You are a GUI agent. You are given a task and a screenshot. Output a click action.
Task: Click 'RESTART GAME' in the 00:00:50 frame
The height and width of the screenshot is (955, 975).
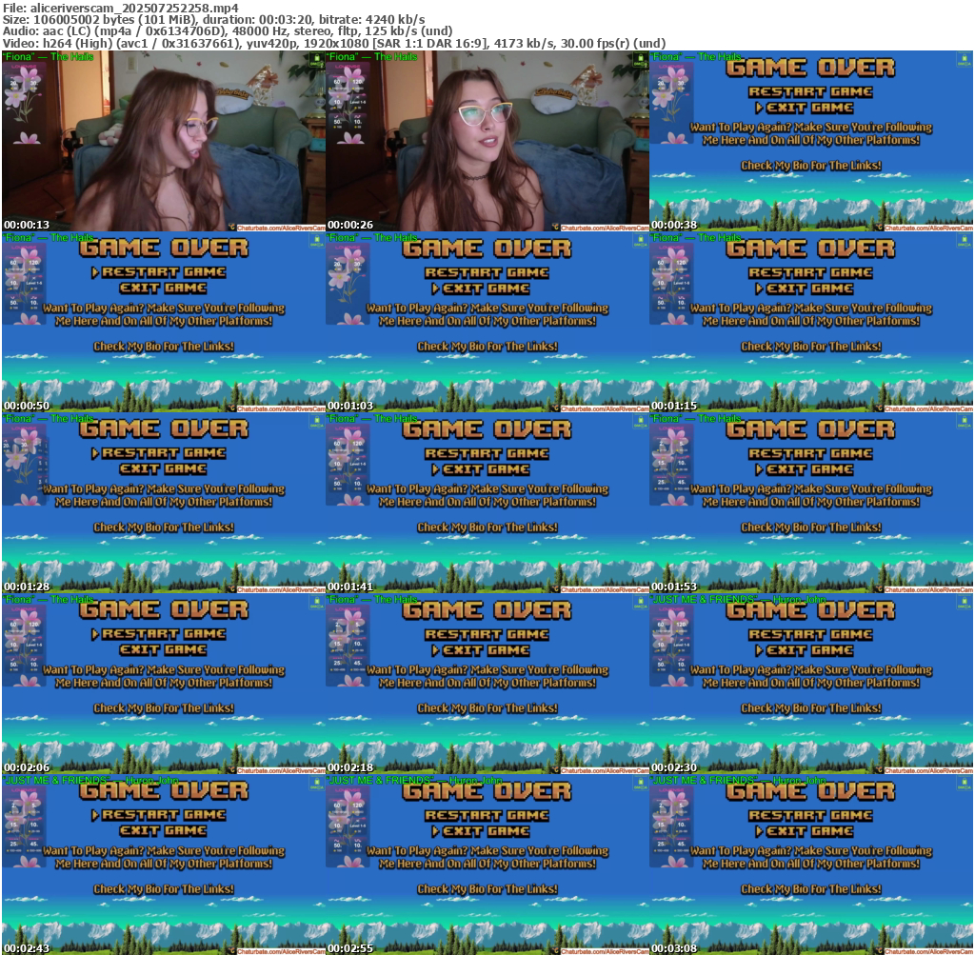(x=164, y=272)
